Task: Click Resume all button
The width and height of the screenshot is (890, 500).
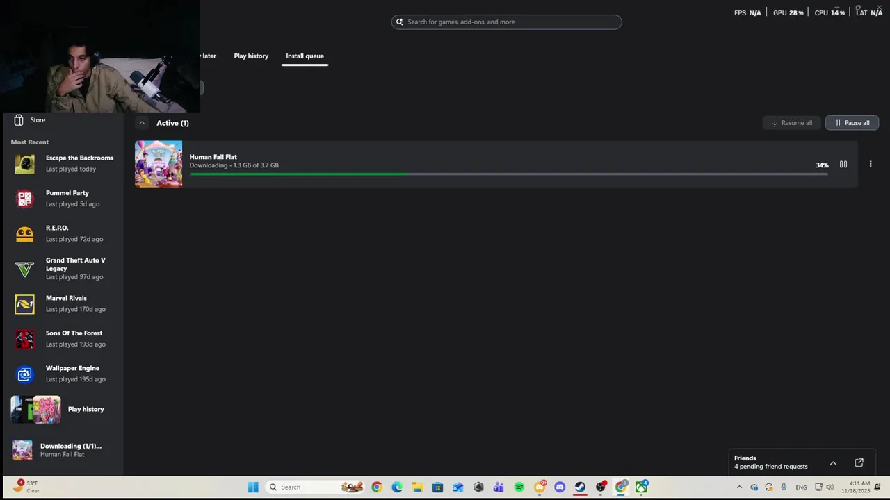Action: (x=791, y=123)
